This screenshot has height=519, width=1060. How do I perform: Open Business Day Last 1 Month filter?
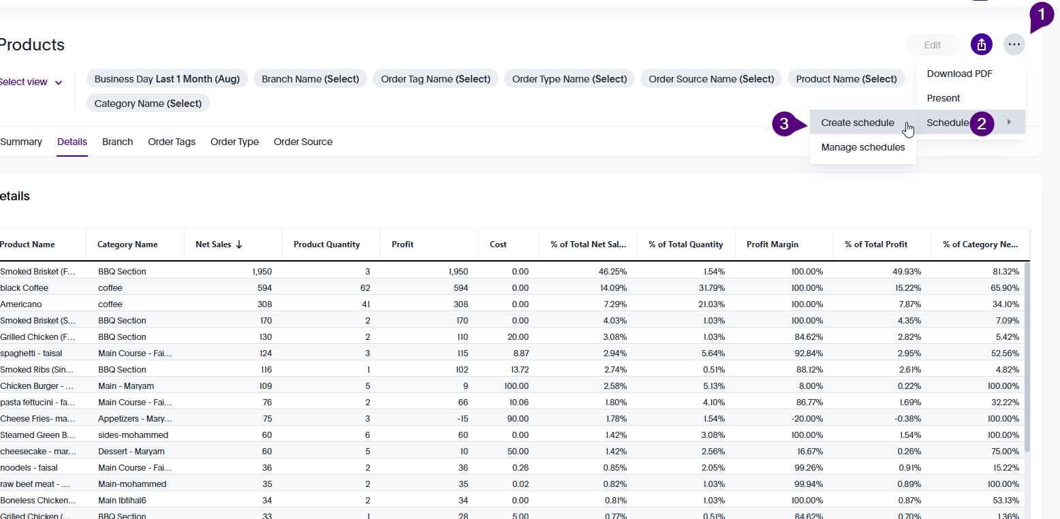[167, 79]
